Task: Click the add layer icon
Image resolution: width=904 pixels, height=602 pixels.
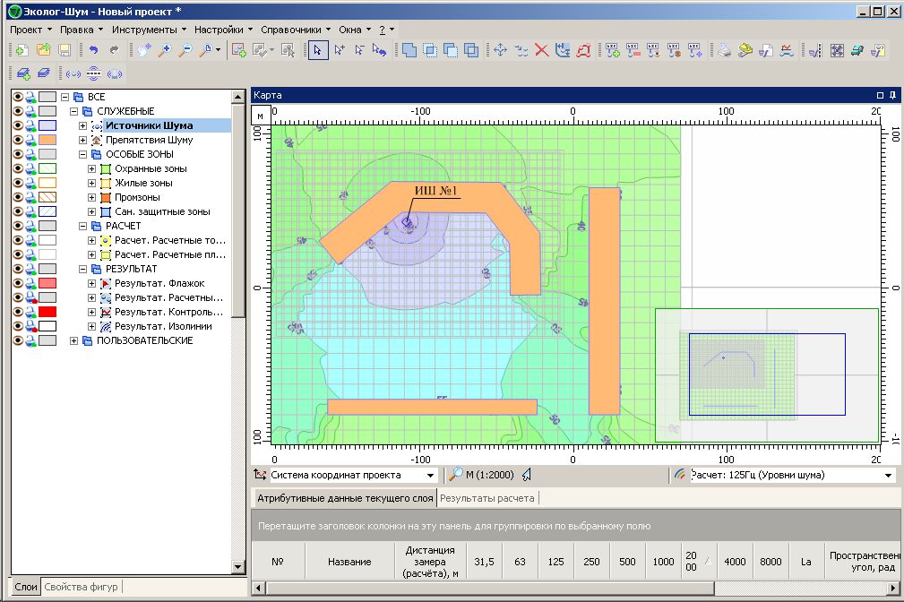Action: [22, 73]
